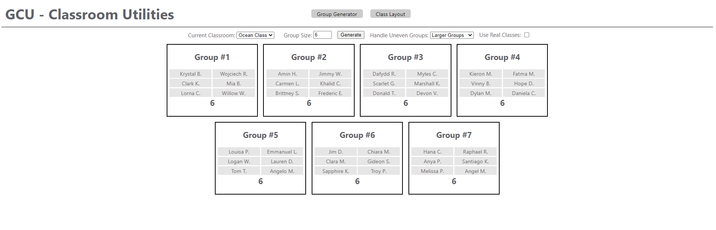Viewport: 716px width, 230px height.
Task: Select Frederic E. in Group #2
Action: click(330, 93)
